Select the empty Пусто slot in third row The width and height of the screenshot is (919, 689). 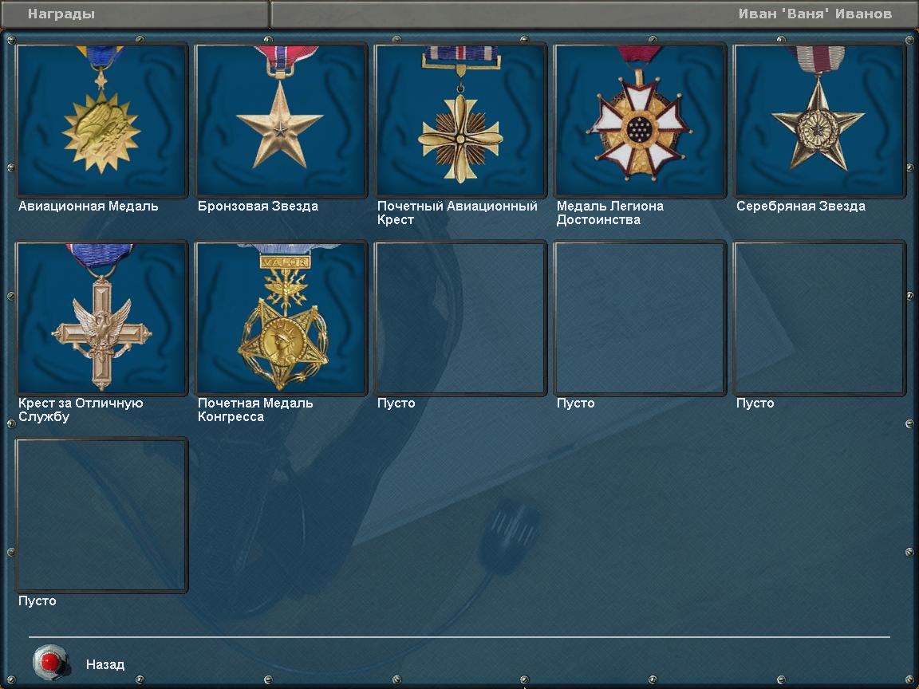102,515
